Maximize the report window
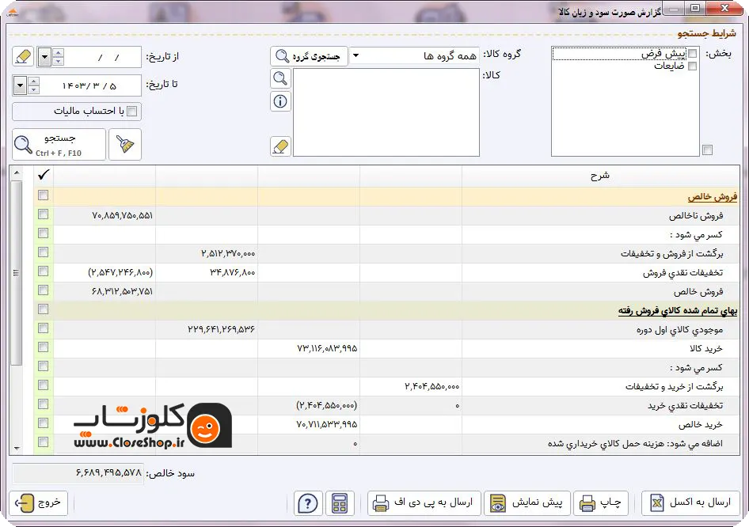This screenshot has width=749, height=527. click(695, 8)
